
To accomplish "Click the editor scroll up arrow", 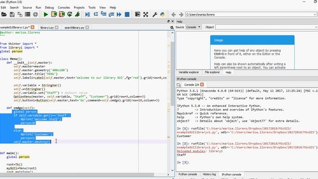I will (x=172, y=33).
